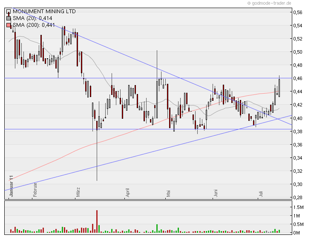Open the godmode-trader.de watermark link
The height and width of the screenshot is (240, 311).
tap(269, 3)
